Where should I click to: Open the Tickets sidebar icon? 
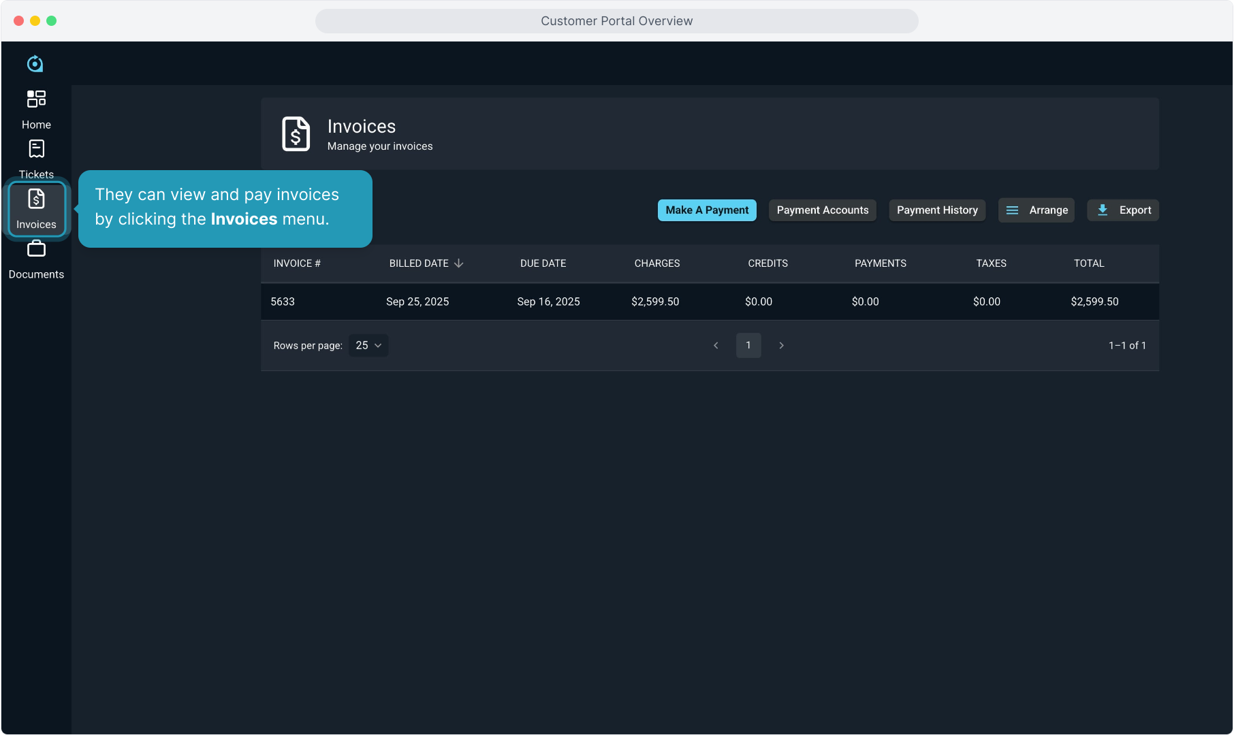[36, 149]
